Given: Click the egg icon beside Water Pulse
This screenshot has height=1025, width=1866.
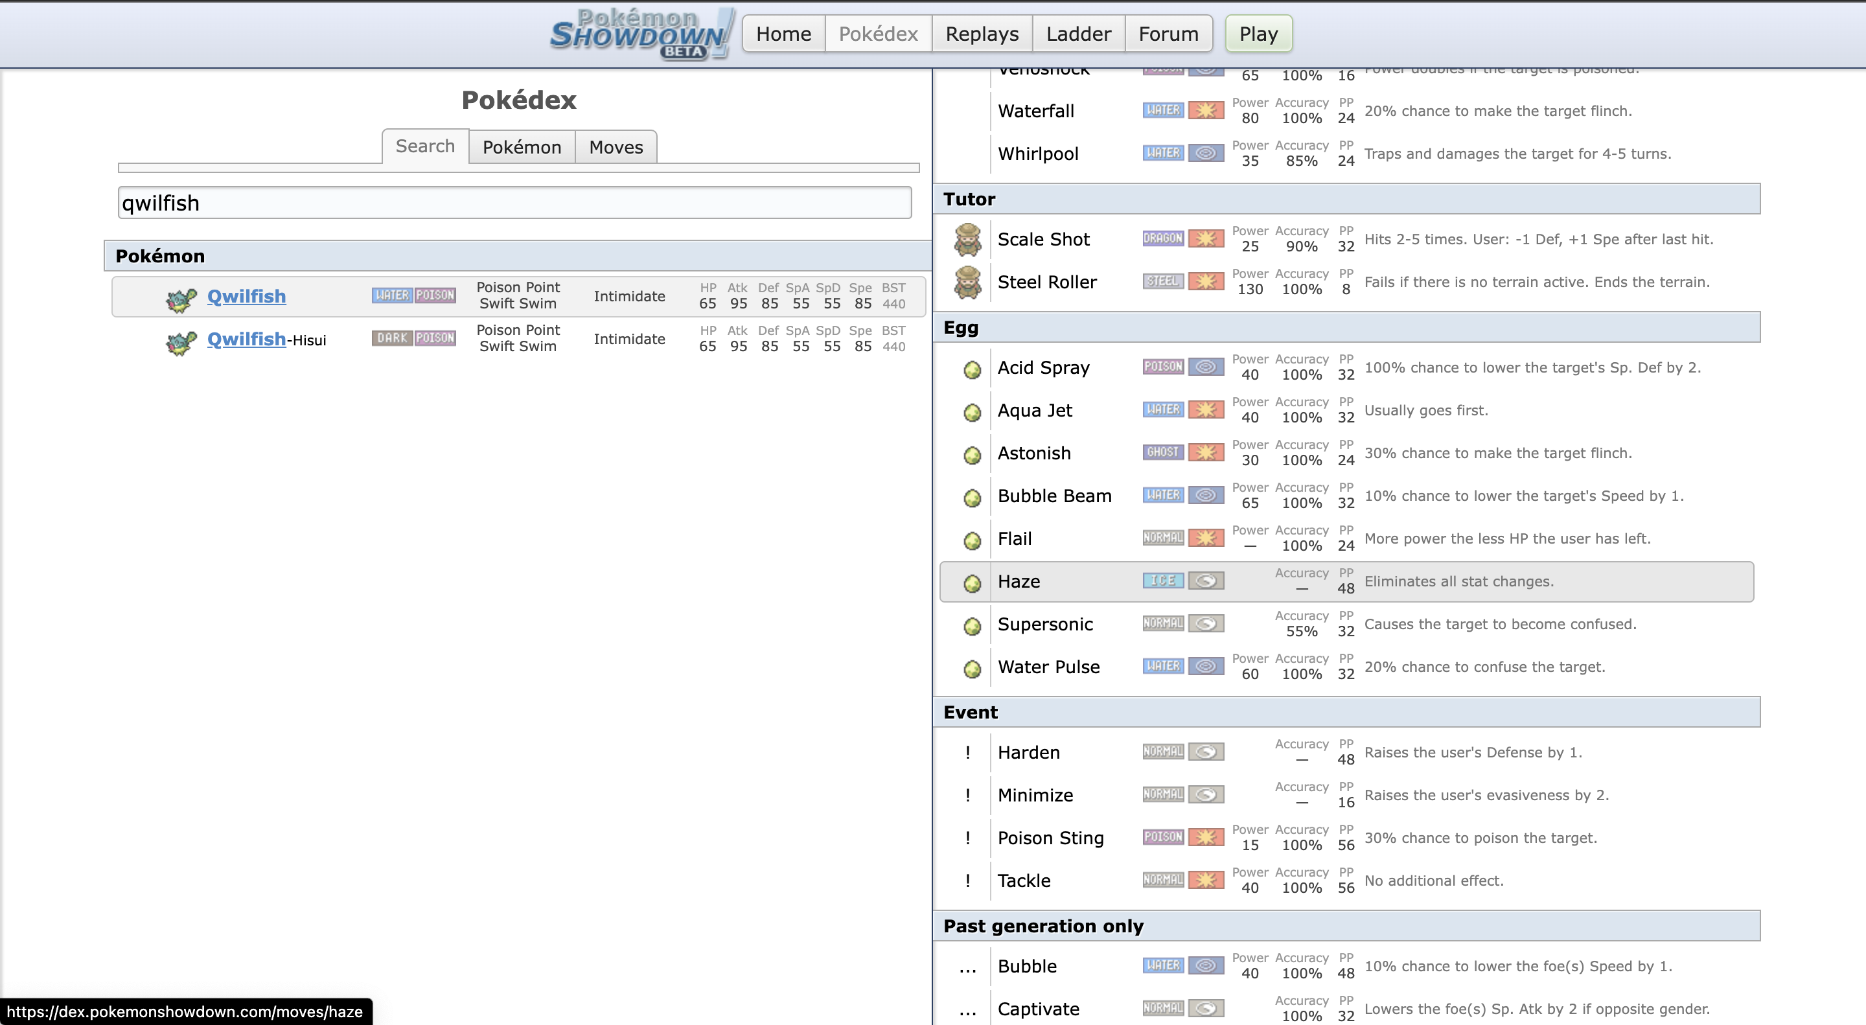Looking at the screenshot, I should pyautogui.click(x=972, y=669).
